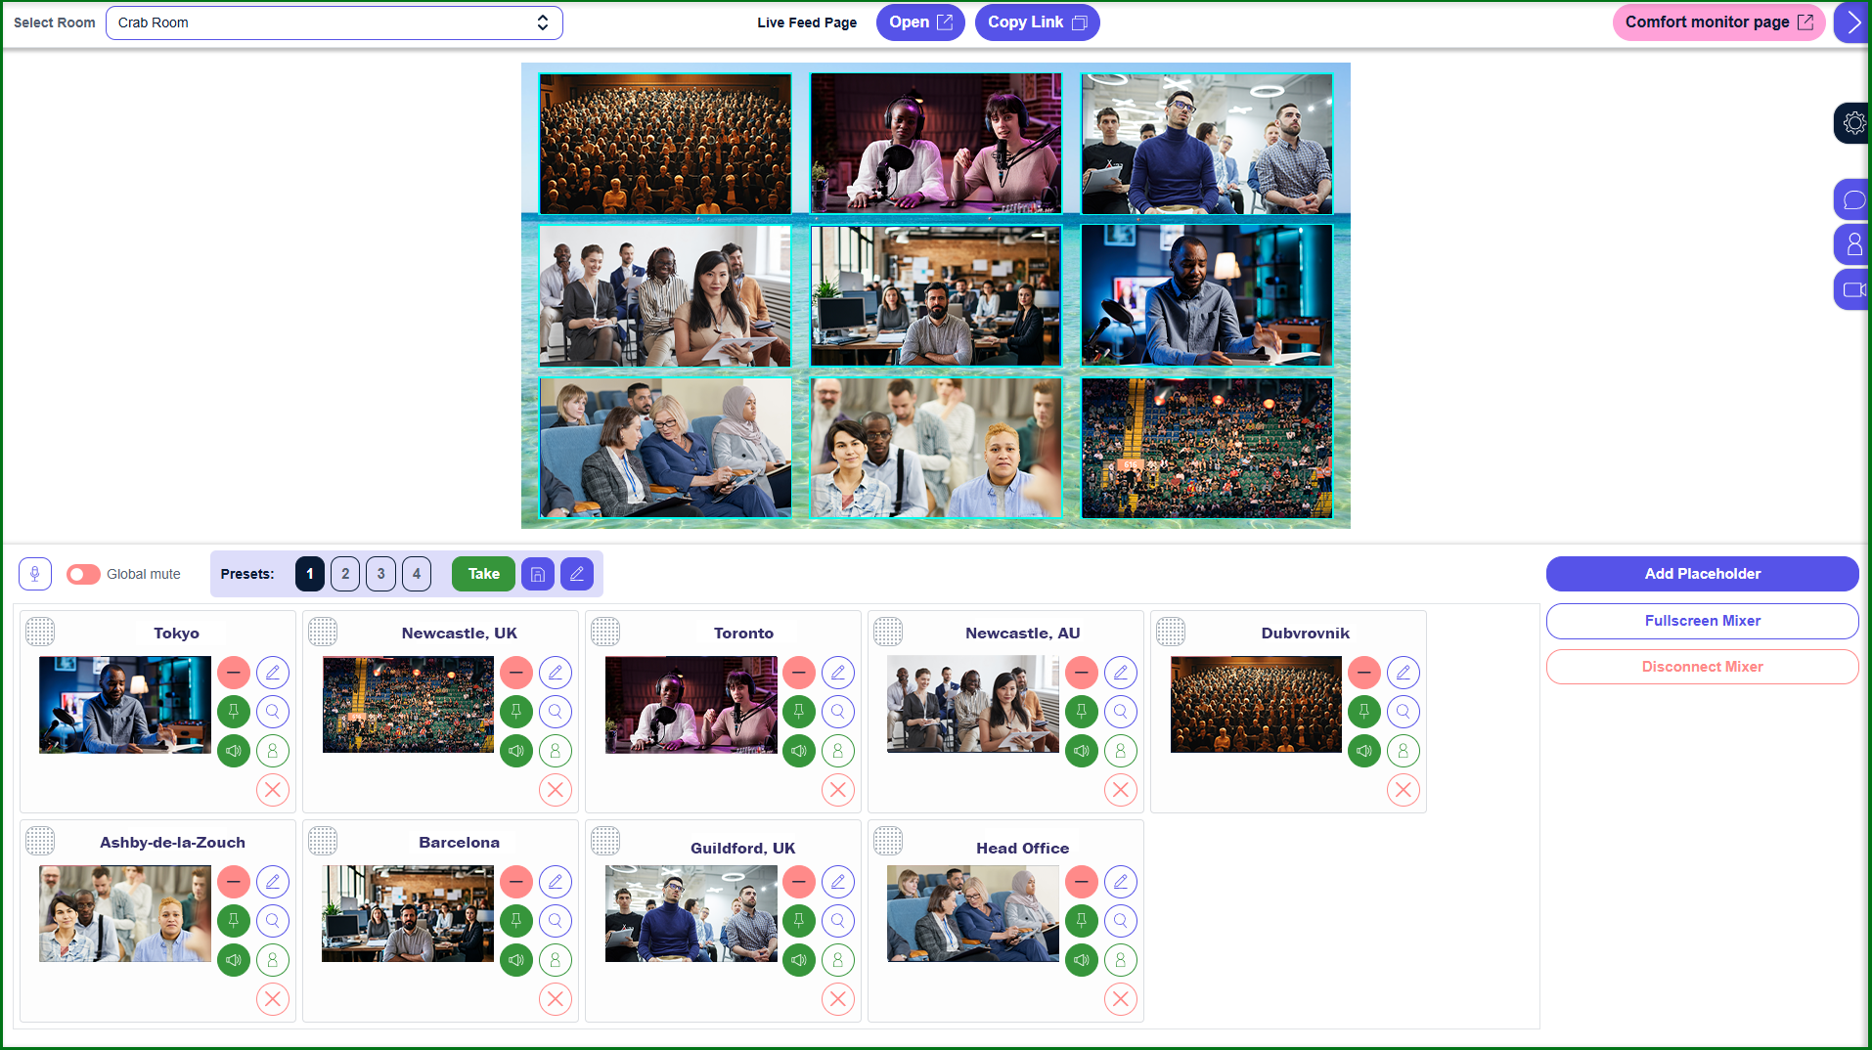Save the current preset with disk icon

538,574
